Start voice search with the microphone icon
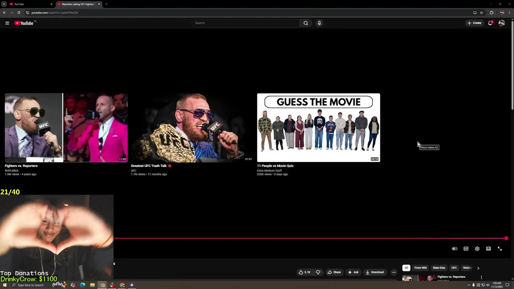Screen dimensions: 514x289 pyautogui.click(x=319, y=23)
